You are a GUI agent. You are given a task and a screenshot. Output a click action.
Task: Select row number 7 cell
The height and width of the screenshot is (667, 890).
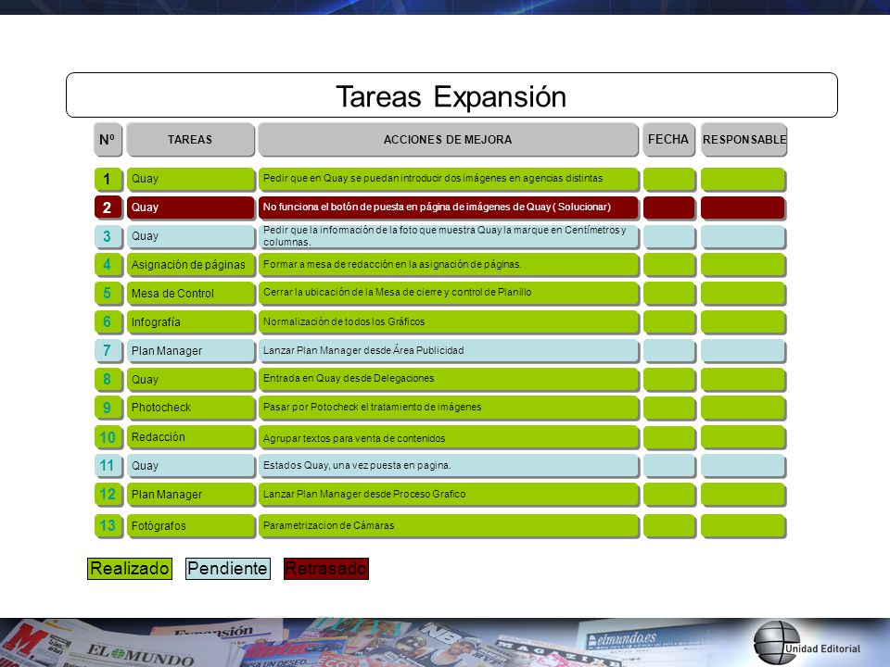(108, 351)
